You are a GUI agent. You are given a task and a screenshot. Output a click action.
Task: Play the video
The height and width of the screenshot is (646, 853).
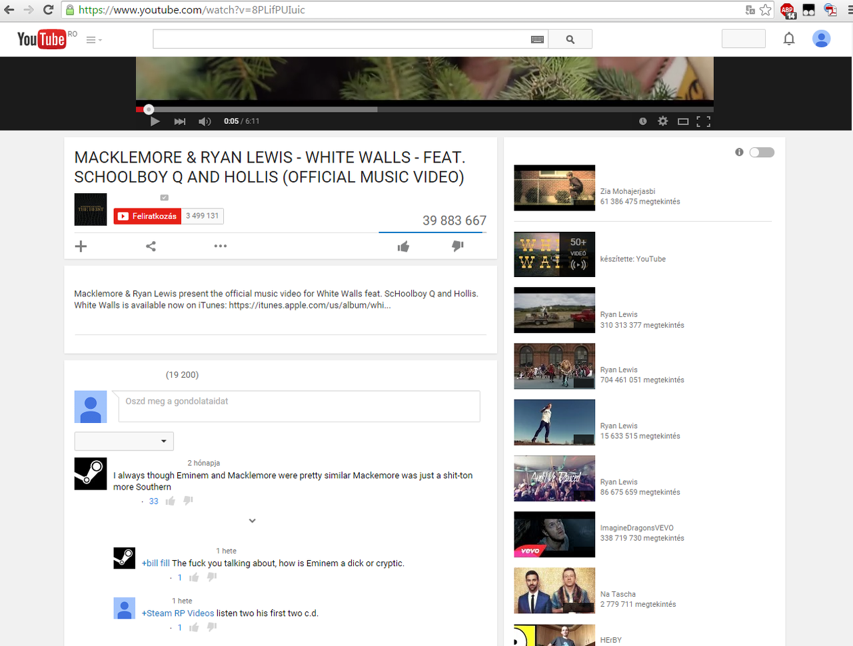pos(155,121)
